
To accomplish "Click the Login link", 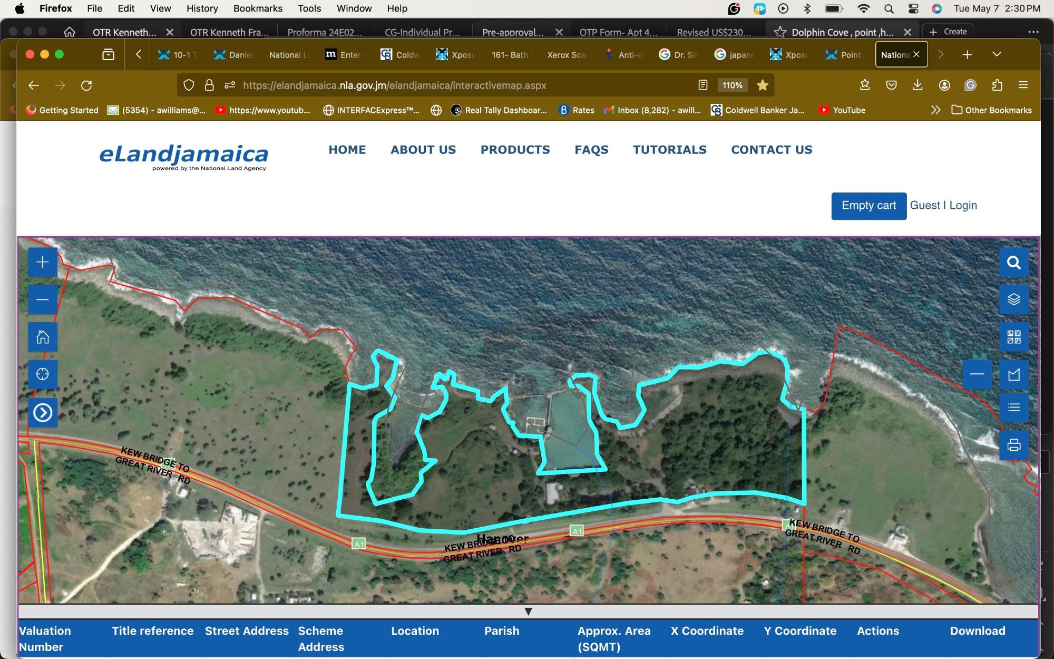I will pyautogui.click(x=963, y=206).
